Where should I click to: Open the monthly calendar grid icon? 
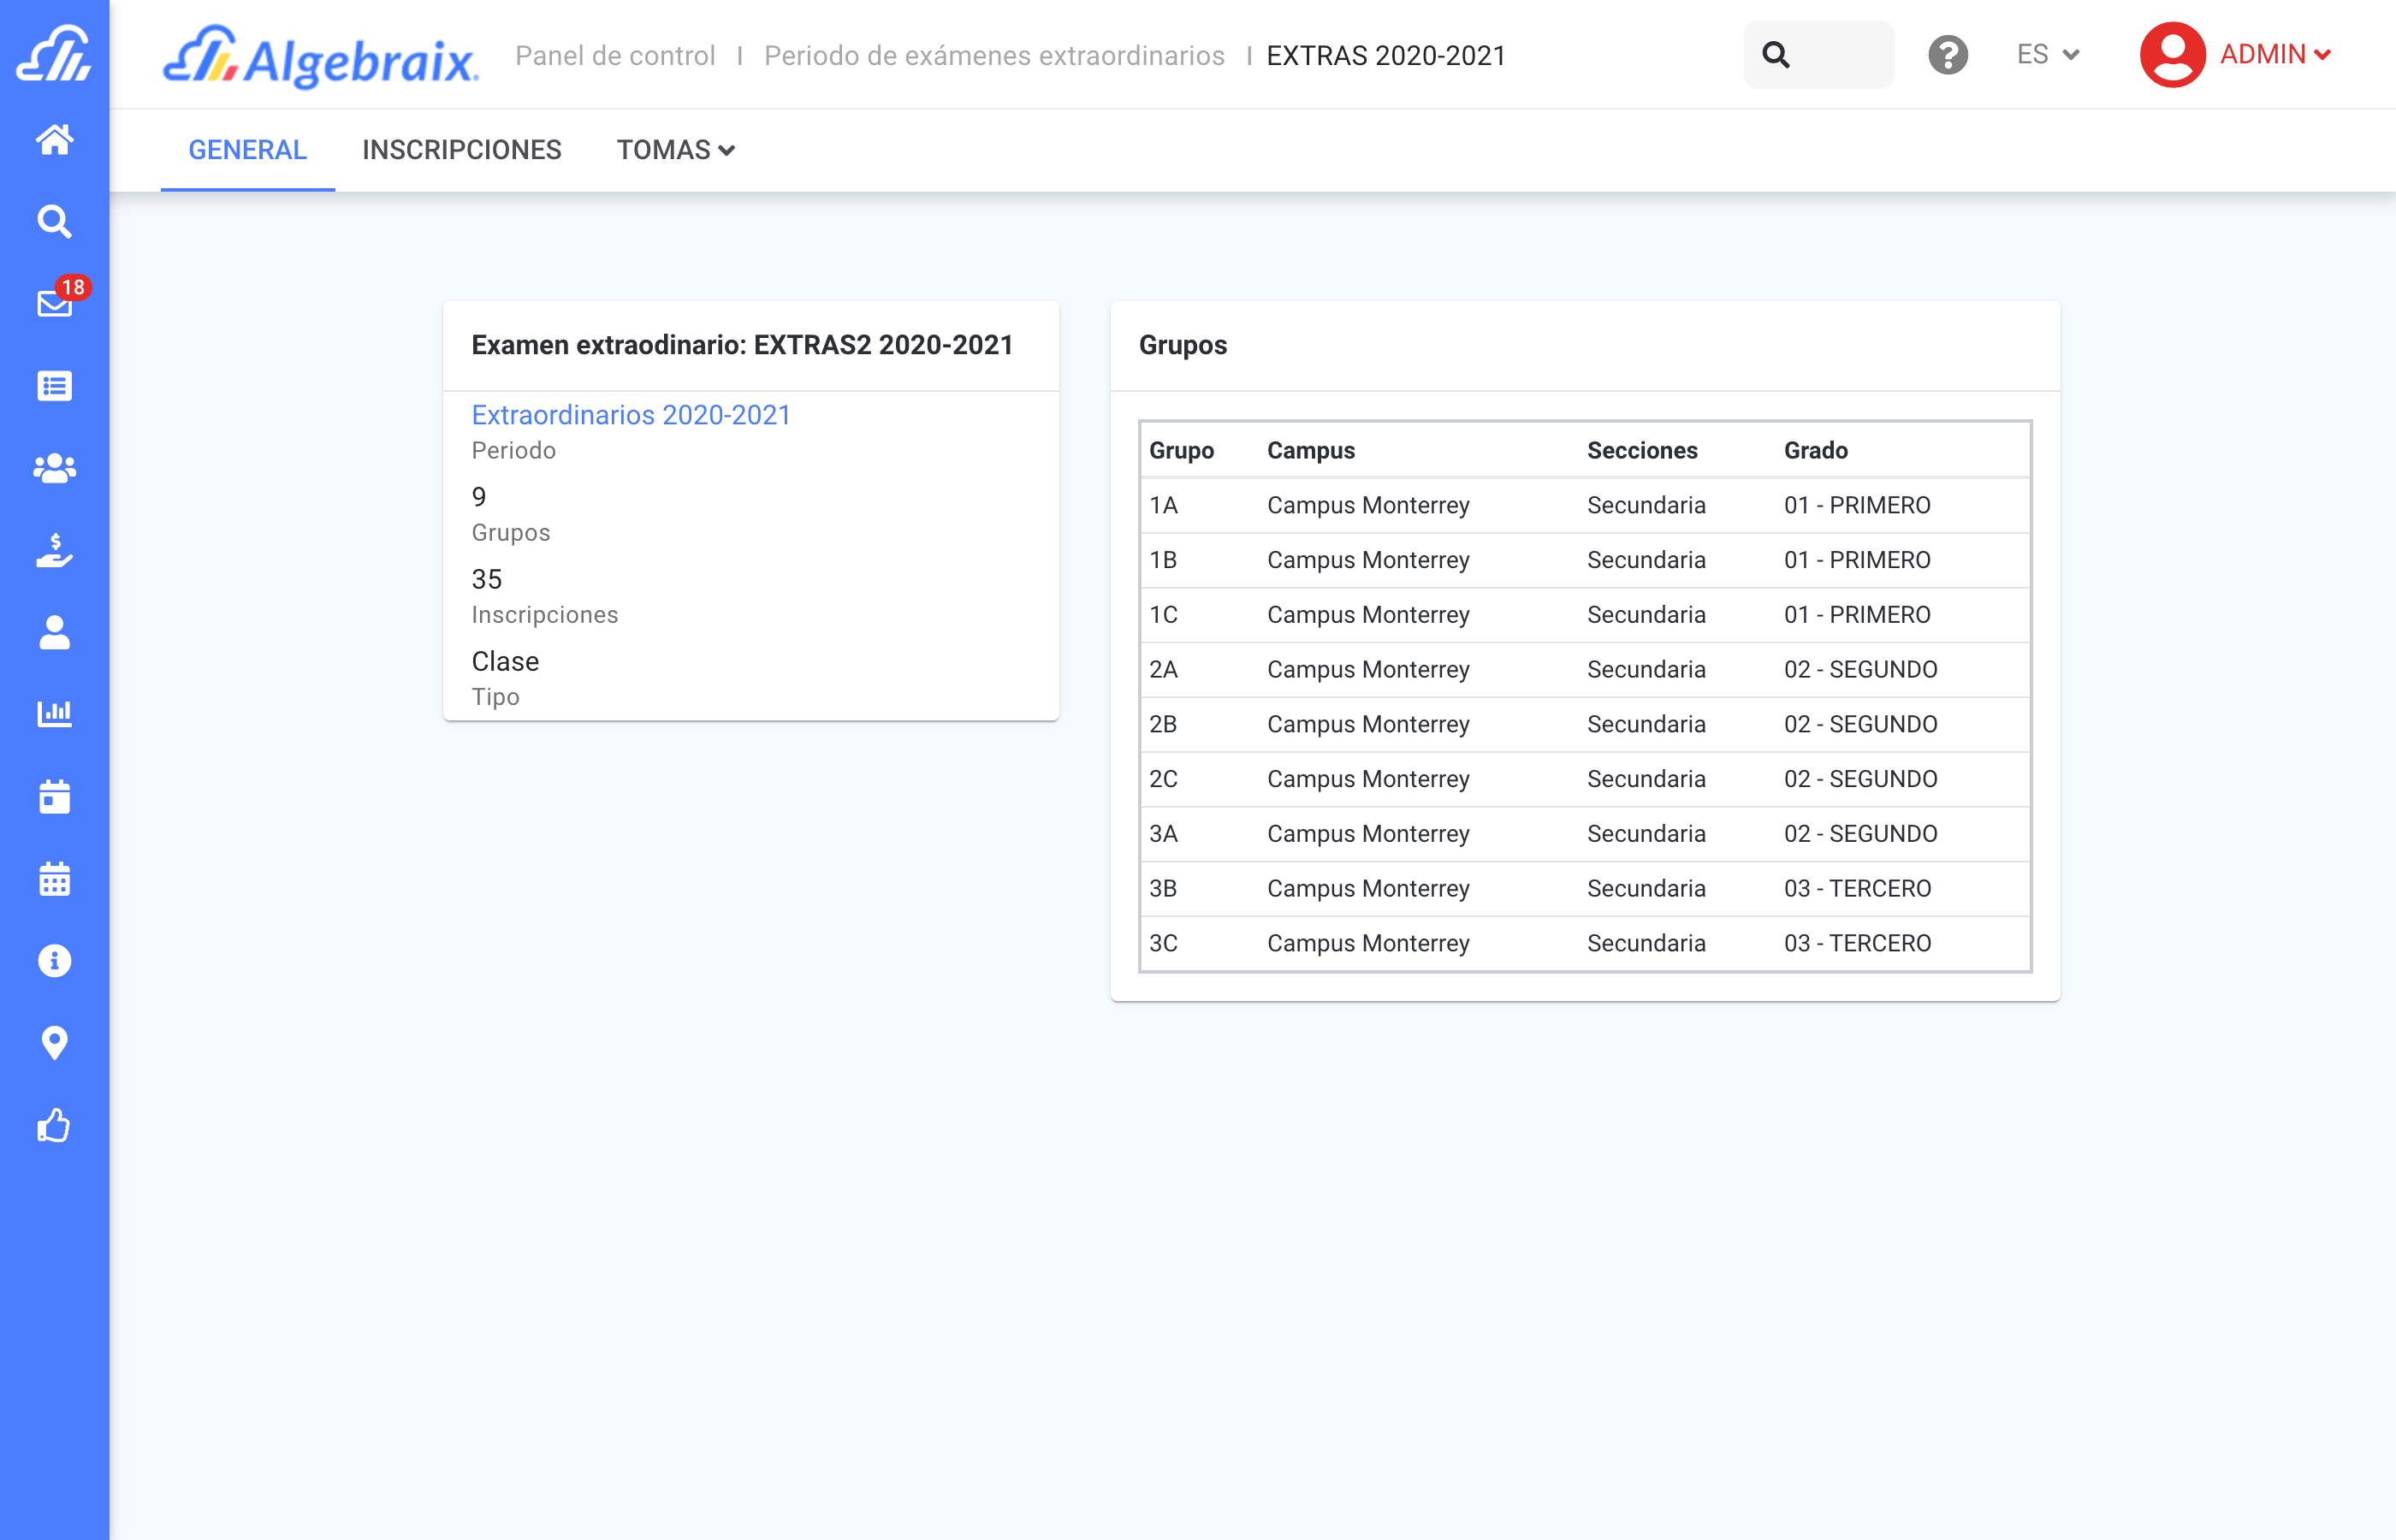[x=54, y=879]
